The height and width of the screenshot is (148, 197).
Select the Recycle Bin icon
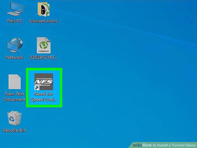(x=14, y=118)
